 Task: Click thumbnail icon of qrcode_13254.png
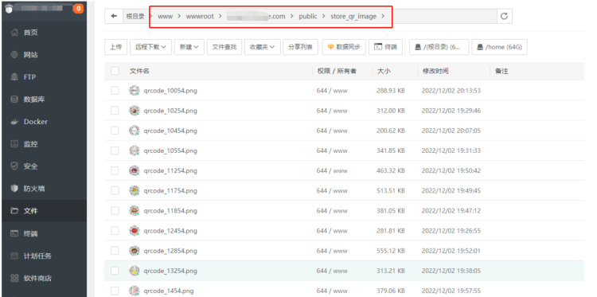point(135,271)
